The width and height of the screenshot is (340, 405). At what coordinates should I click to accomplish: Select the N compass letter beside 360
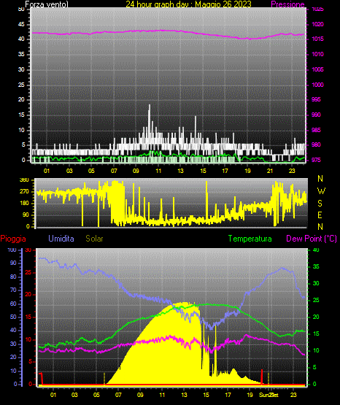pos(320,179)
